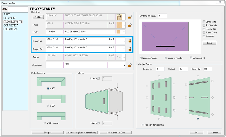Click the Vertical value field
Viewport: 226px width, 137px height.
[183, 69]
